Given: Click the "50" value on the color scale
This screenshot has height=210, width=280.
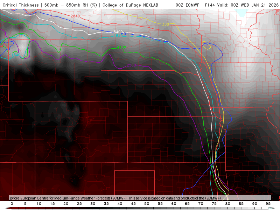Looking at the screenshot, I should pyautogui.click(x=147, y=204).
